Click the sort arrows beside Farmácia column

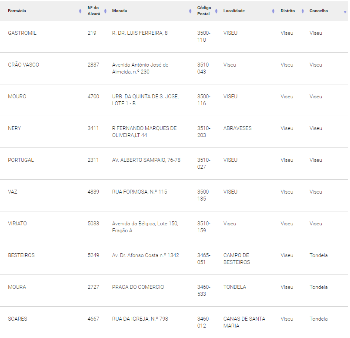coord(80,11)
